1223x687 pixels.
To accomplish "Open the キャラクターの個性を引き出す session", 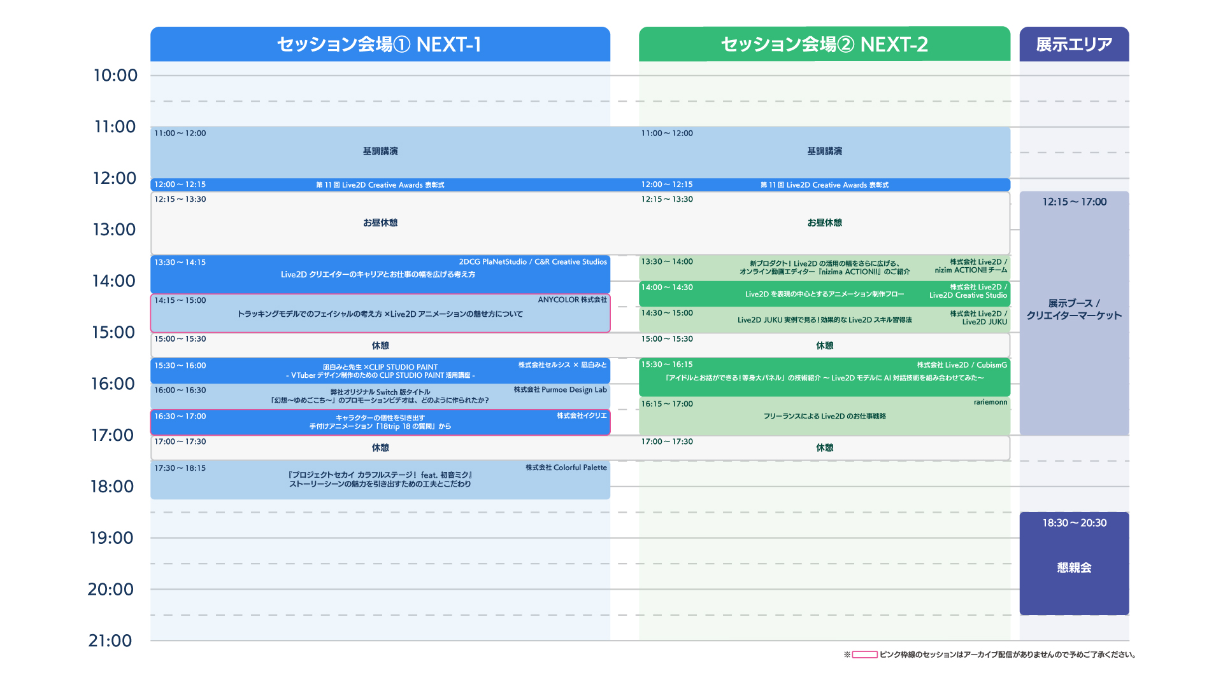I will tap(380, 422).
